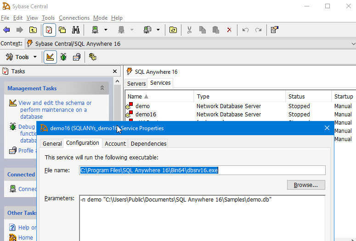Expand the Context combo box
Viewport: 356px width, 241px height.
click(x=352, y=44)
